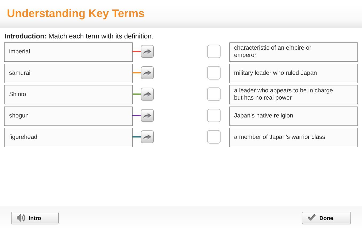362x228 pixels.
Task: Select box beside 'a member of Japan's warrior class'
Action: click(x=214, y=137)
